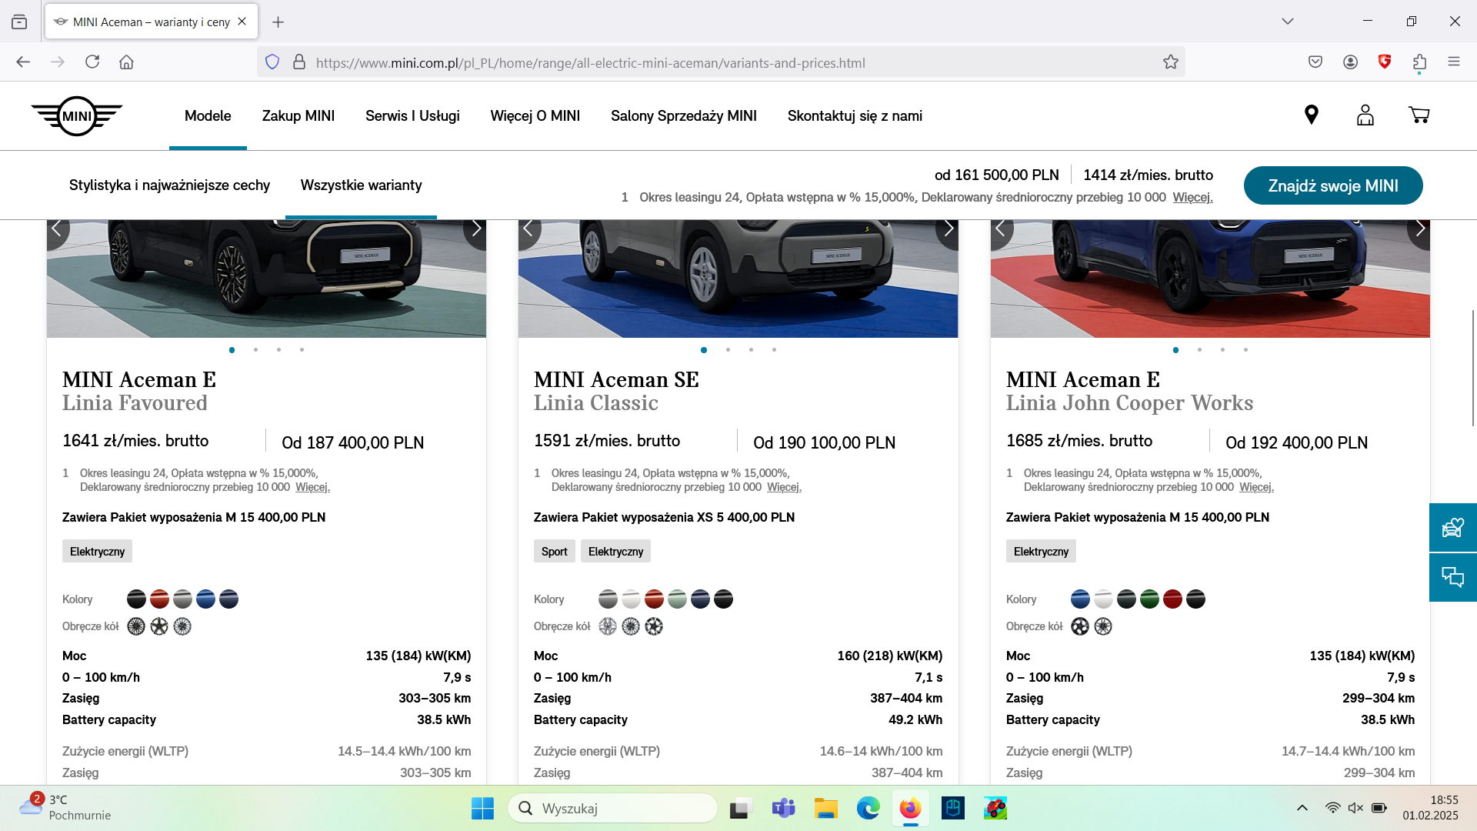This screenshot has height=831, width=1477.
Task: Select second wheel rim for Aceman SE Classic
Action: [631, 626]
